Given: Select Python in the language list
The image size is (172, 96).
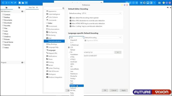Looking at the screenshot, I should point(77,86).
